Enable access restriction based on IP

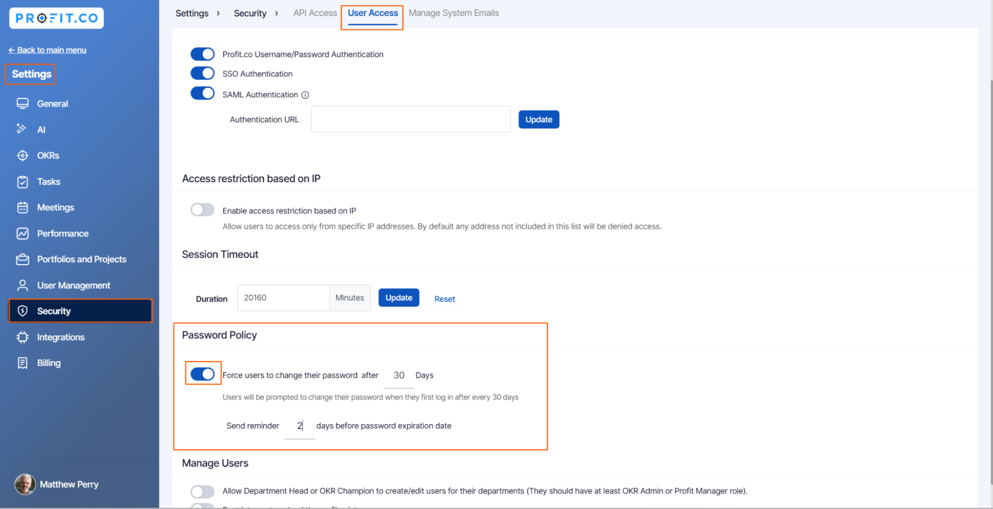click(202, 210)
